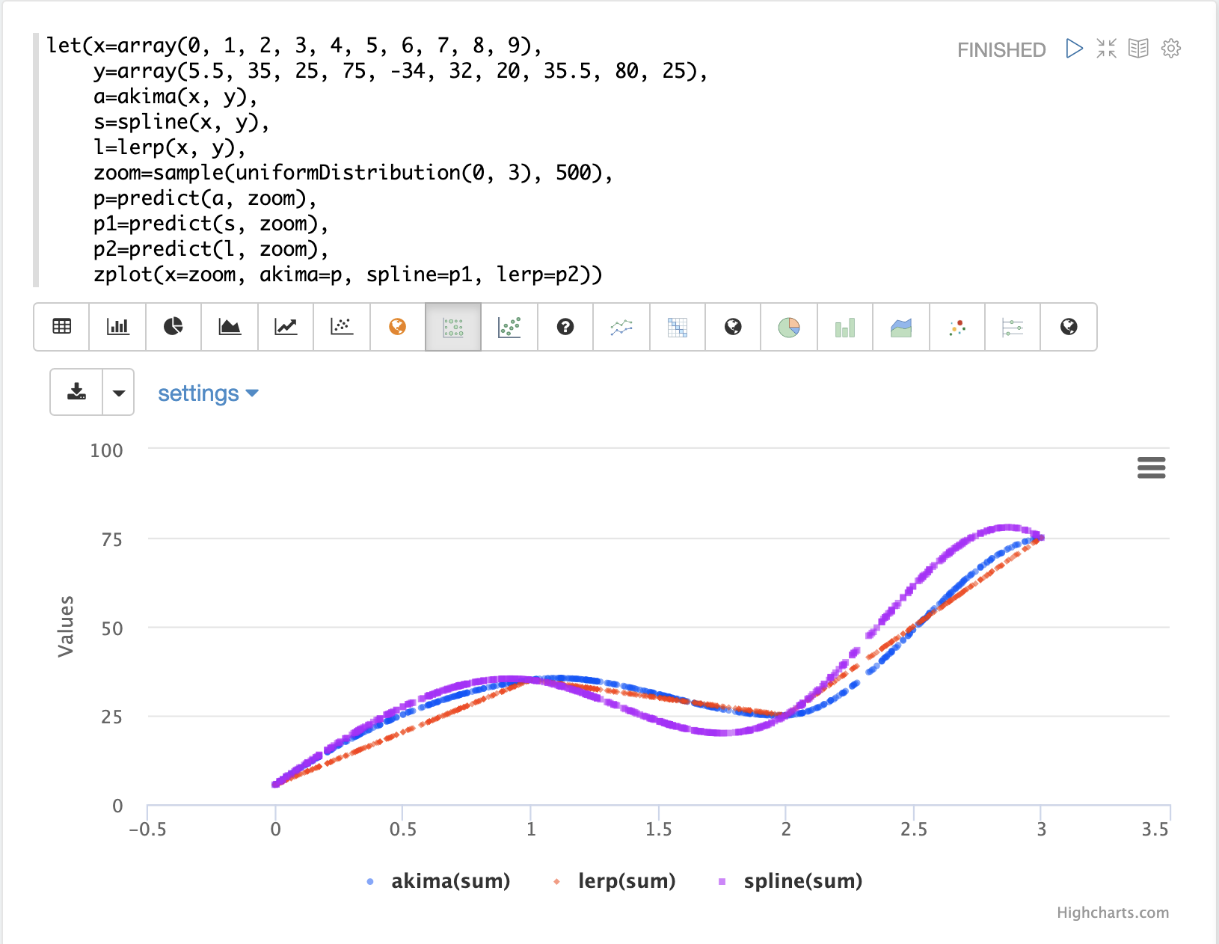Open the download format caret dropdown

click(x=118, y=393)
